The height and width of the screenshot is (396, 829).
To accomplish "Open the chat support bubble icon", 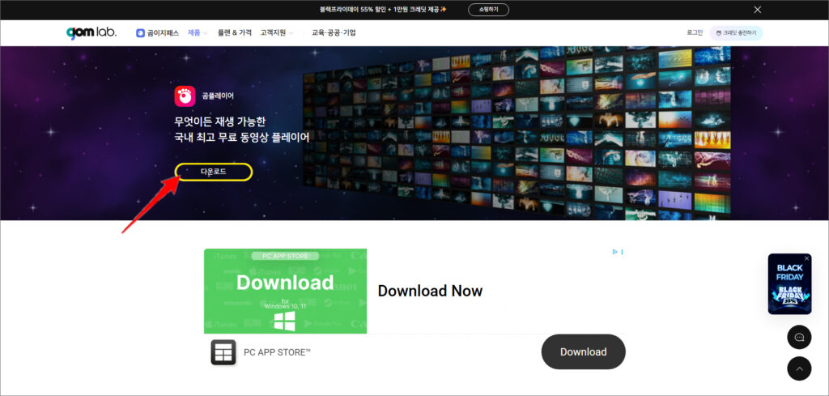I will [x=798, y=337].
